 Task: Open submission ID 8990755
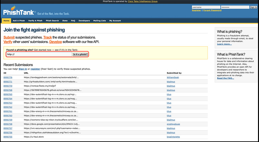point(8,137)
